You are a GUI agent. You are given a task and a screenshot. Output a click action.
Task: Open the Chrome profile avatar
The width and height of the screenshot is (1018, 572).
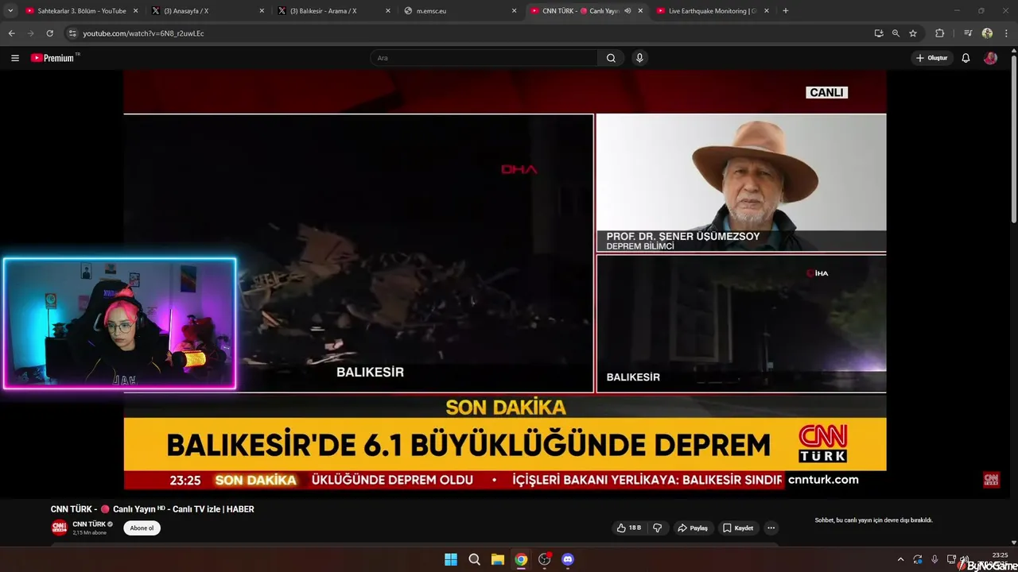[987, 33]
